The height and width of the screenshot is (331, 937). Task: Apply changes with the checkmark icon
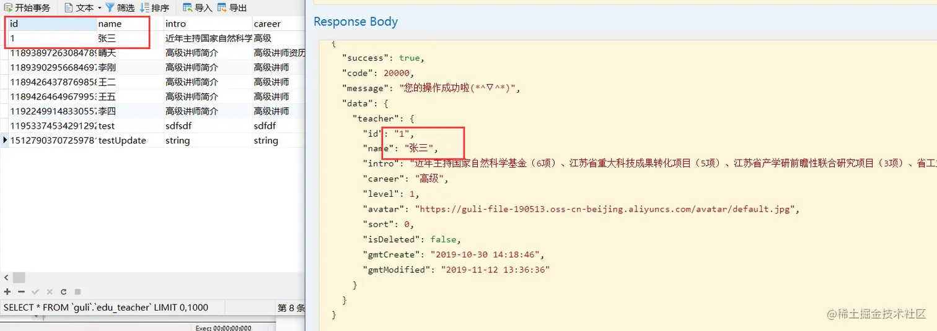click(x=35, y=291)
